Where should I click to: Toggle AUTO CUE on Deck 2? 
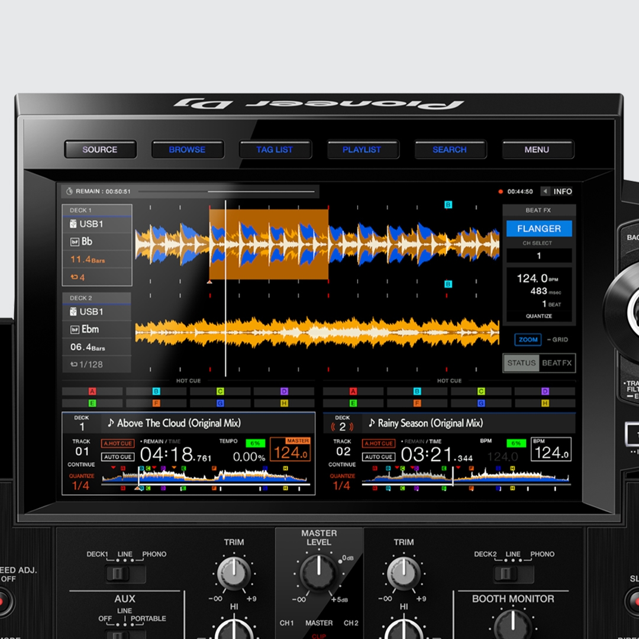point(379,457)
